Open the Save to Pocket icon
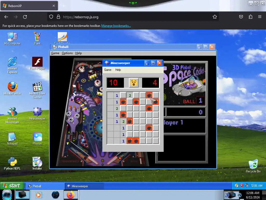Viewport: 266px width, 200px height. click(241, 17)
